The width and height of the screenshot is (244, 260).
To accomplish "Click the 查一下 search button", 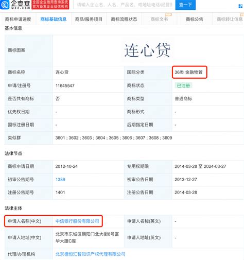I will (185, 5).
